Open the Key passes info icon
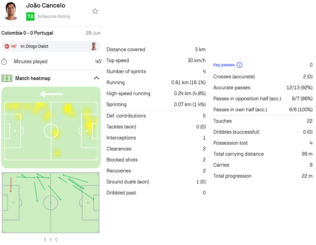316x245 pixels. (x=239, y=65)
